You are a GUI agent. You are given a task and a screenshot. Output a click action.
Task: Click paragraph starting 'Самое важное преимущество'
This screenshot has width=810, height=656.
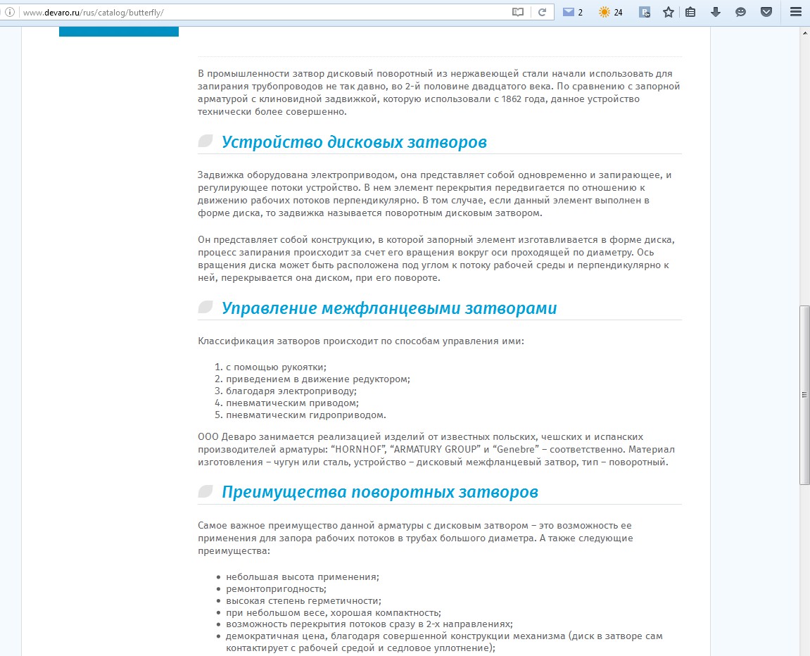(415, 538)
